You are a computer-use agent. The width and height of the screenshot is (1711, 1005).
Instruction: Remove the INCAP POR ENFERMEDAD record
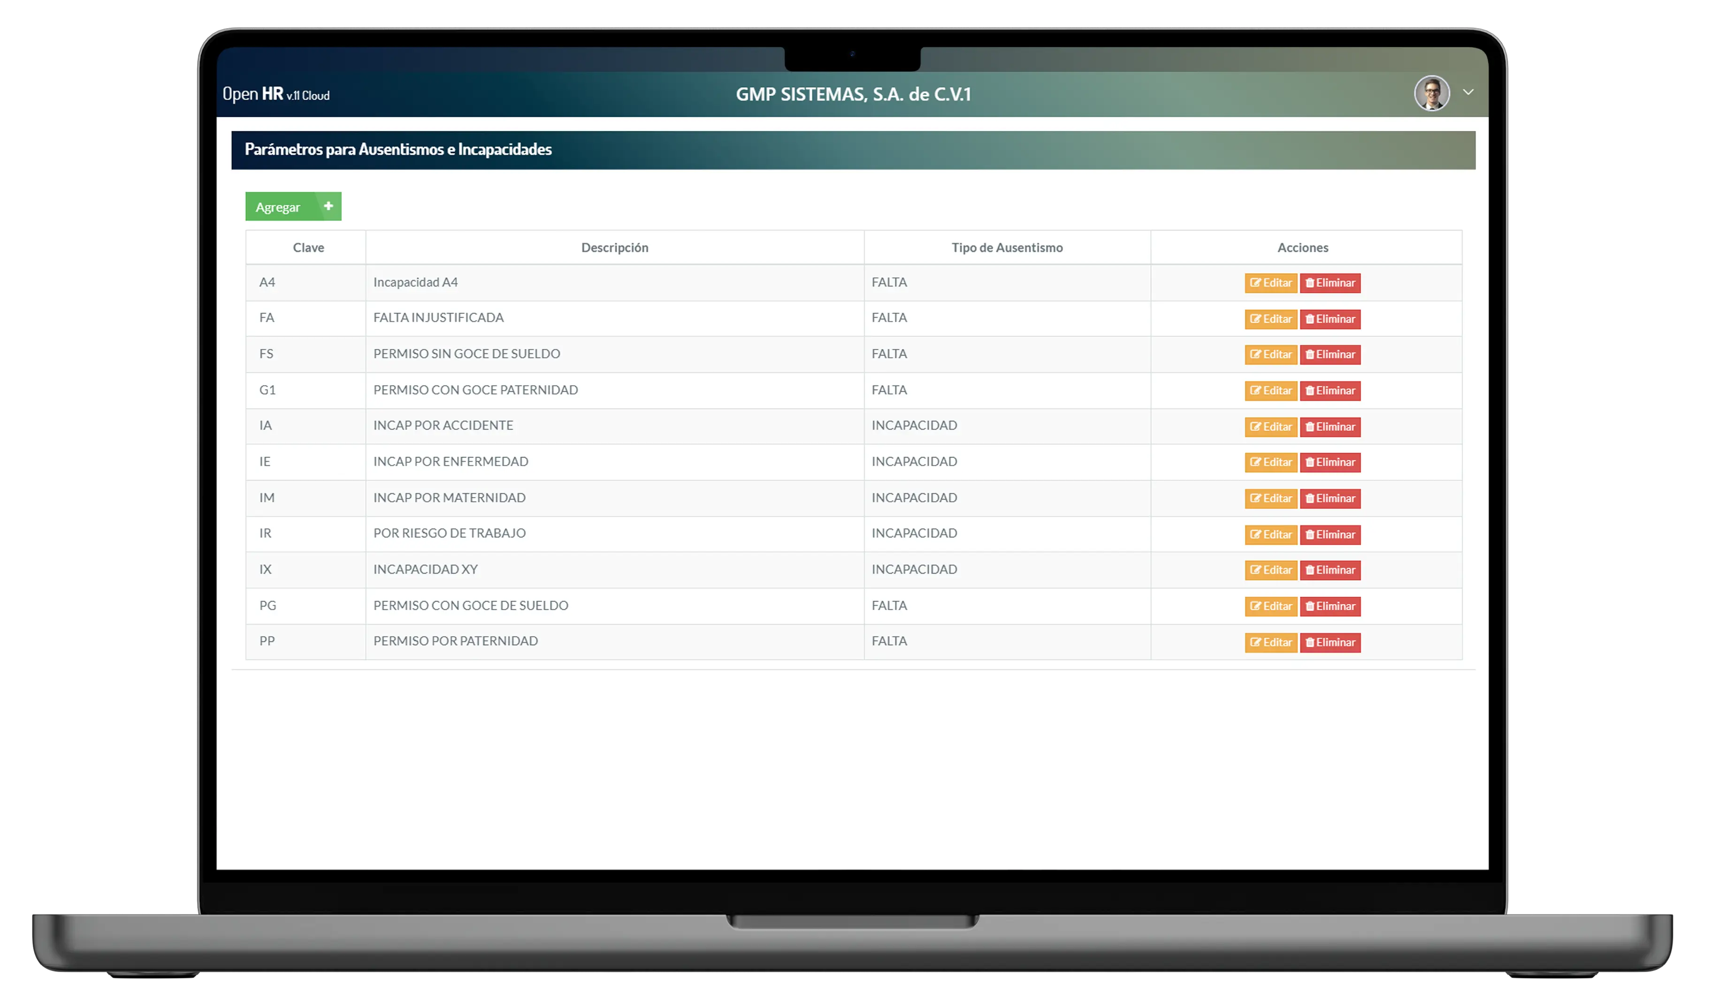(x=1330, y=463)
